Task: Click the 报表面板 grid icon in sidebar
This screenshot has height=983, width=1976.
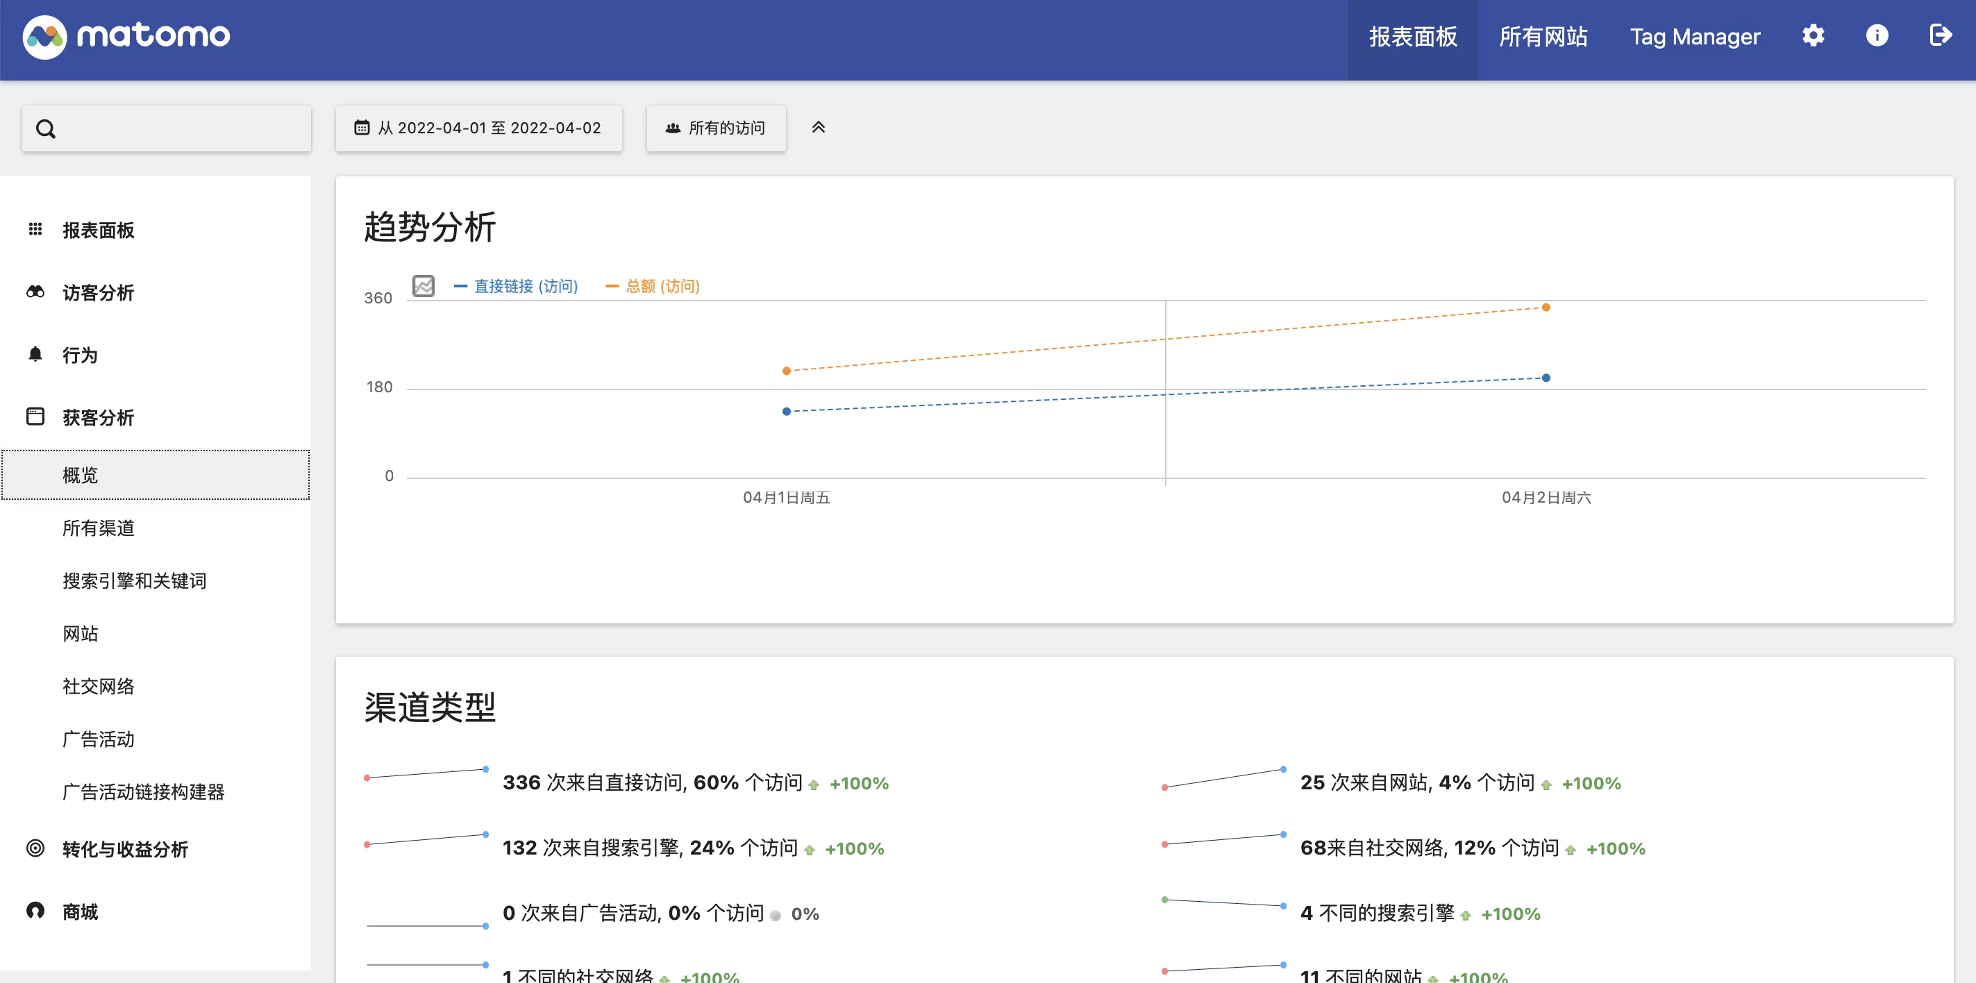Action: pyautogui.click(x=35, y=230)
